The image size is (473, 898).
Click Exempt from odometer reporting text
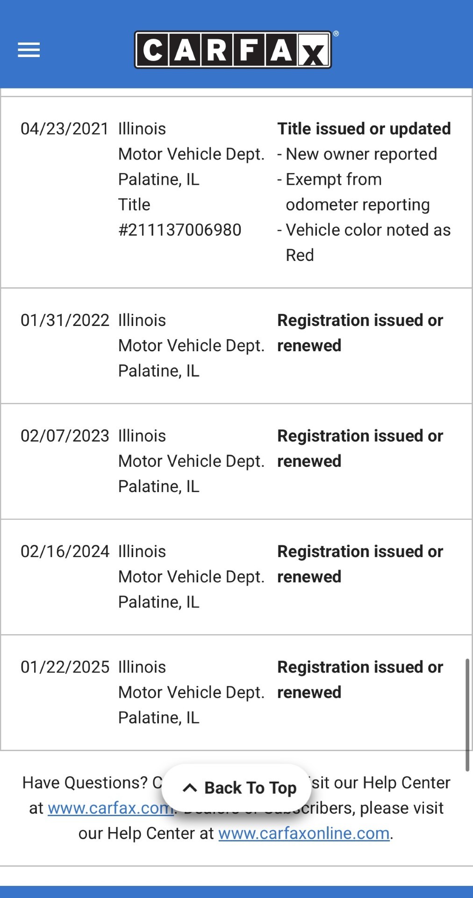point(357,192)
